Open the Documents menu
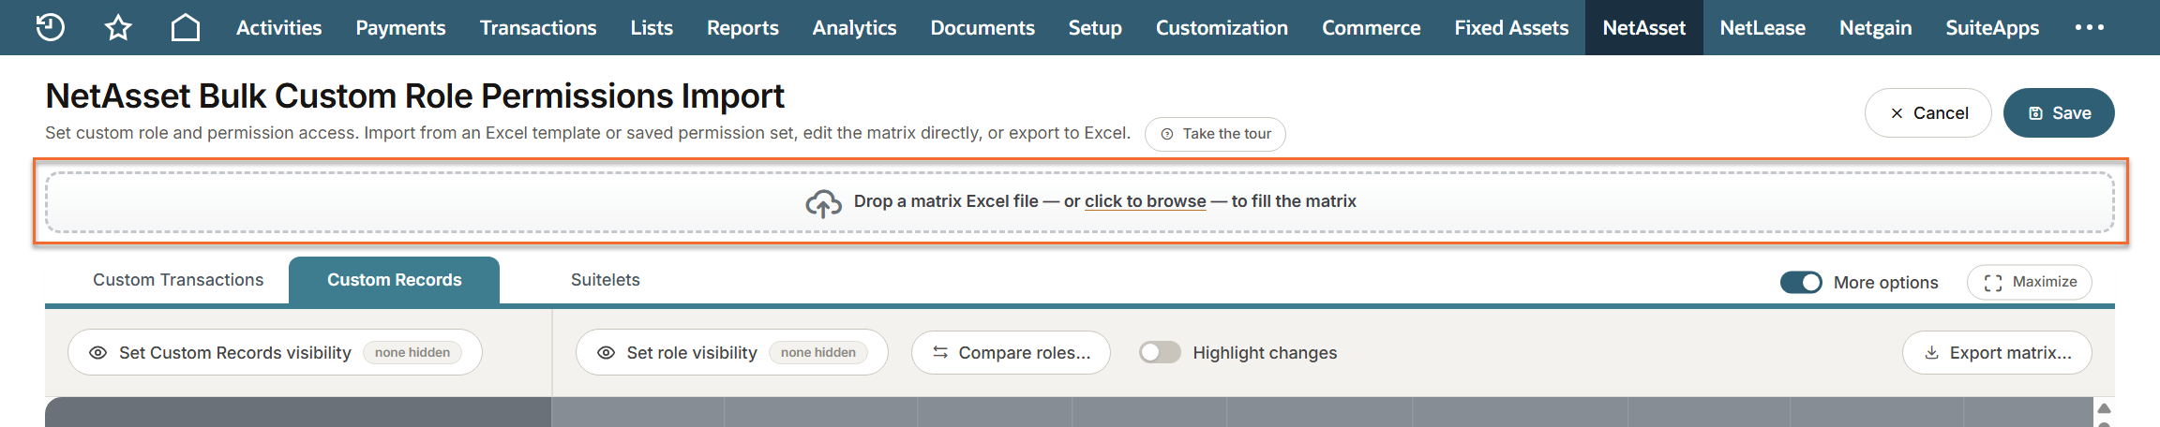 (982, 27)
